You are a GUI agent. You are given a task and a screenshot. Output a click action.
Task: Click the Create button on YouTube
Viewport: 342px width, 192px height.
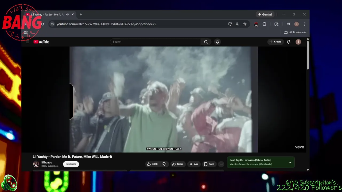275,42
